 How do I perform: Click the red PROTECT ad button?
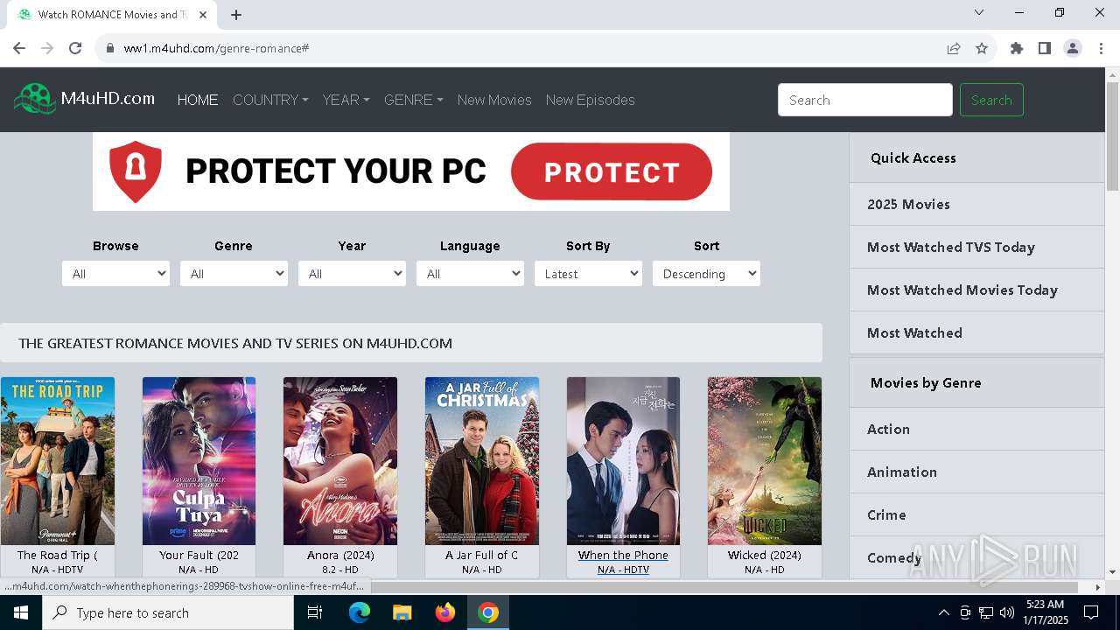611,171
